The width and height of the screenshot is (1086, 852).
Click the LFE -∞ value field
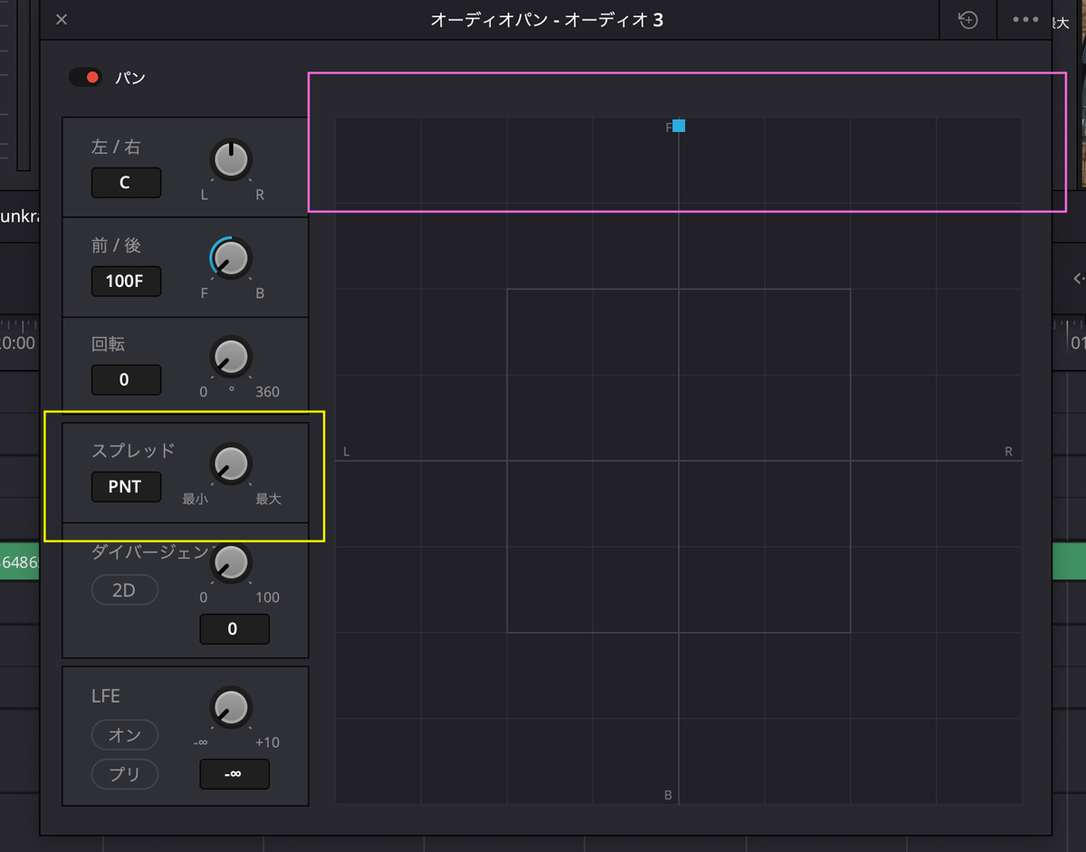pos(233,774)
